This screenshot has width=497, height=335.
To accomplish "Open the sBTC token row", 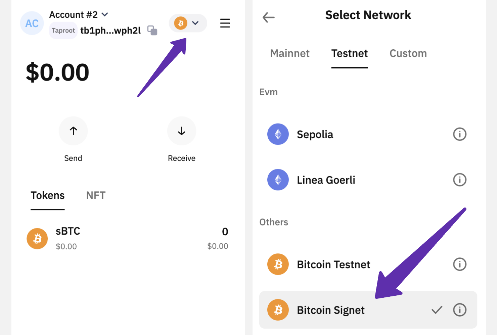I will click(x=128, y=239).
